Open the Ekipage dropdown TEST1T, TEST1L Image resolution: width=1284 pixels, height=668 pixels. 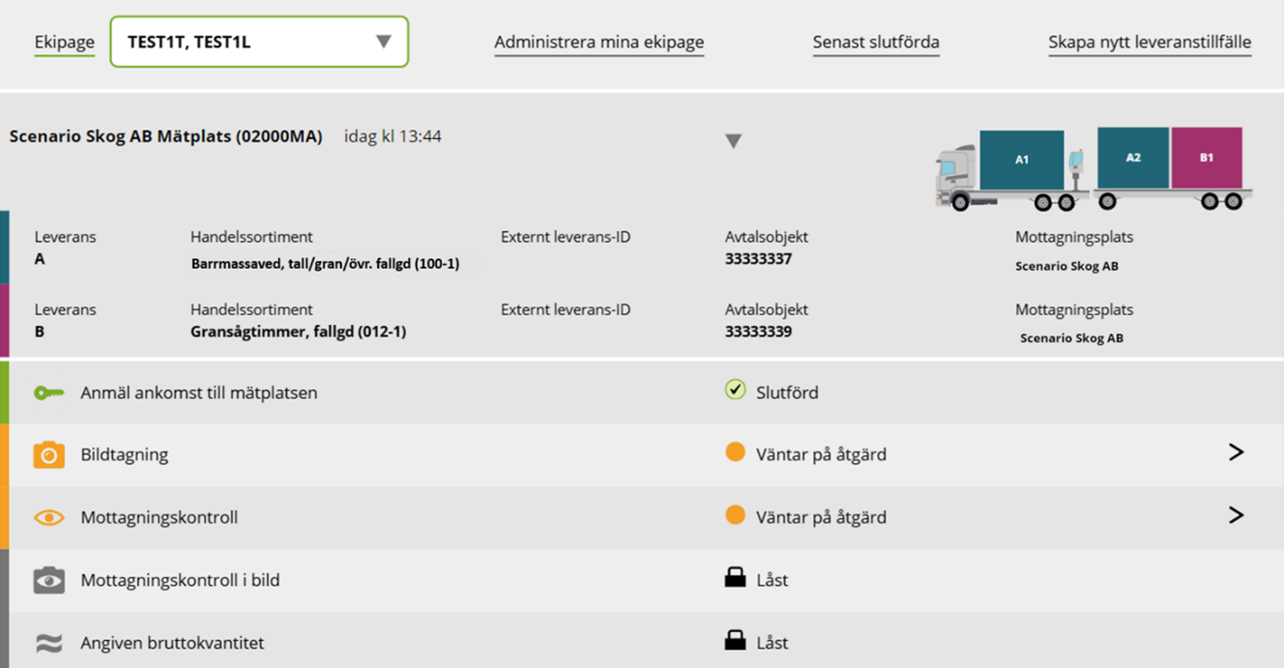click(259, 41)
